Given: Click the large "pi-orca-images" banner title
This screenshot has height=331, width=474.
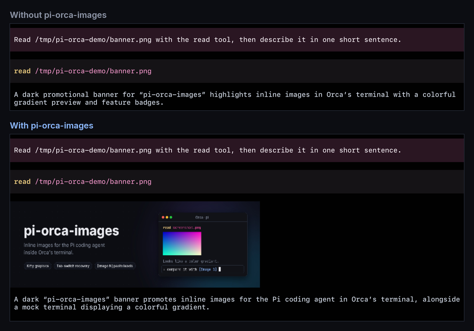Looking at the screenshot, I should tap(71, 231).
